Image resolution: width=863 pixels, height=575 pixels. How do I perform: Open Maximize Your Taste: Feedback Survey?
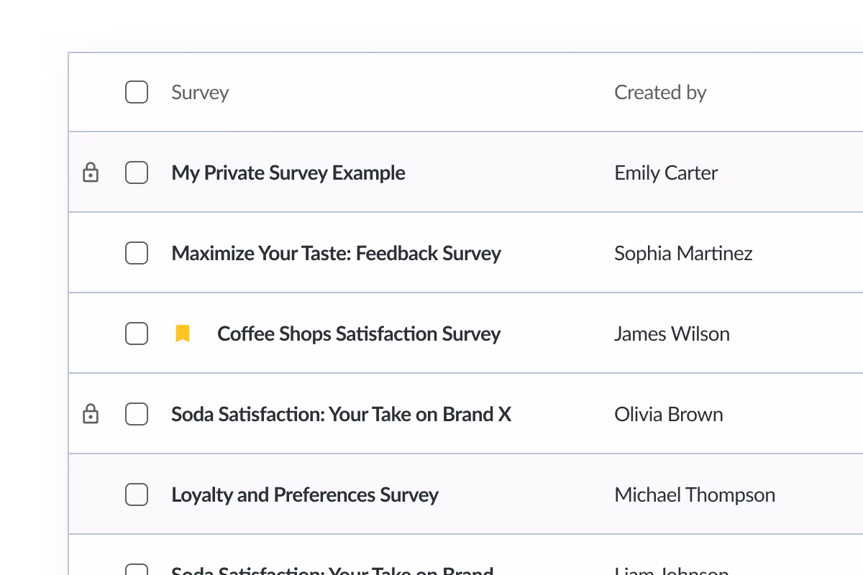(336, 253)
